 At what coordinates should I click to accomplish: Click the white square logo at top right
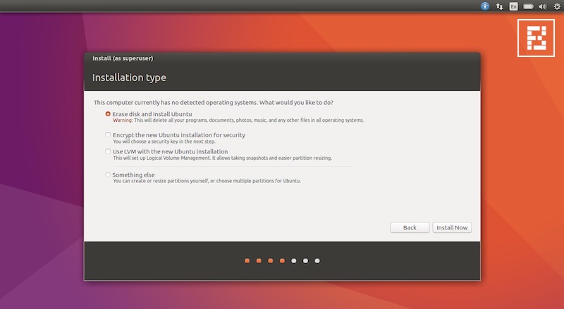tap(535, 37)
